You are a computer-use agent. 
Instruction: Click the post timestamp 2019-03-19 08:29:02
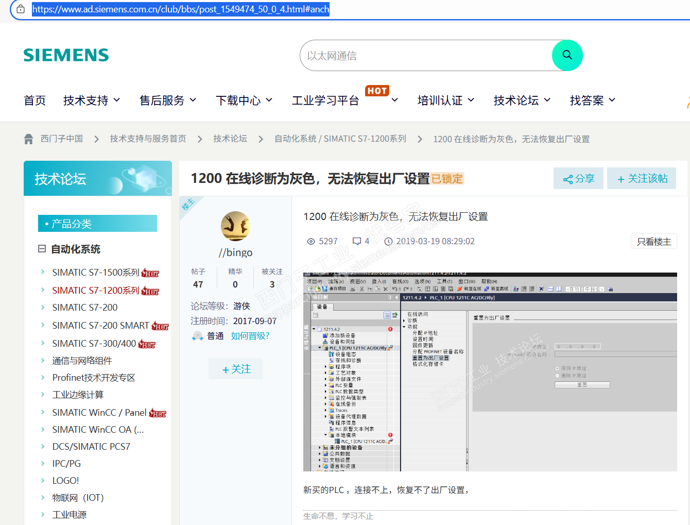coord(435,241)
